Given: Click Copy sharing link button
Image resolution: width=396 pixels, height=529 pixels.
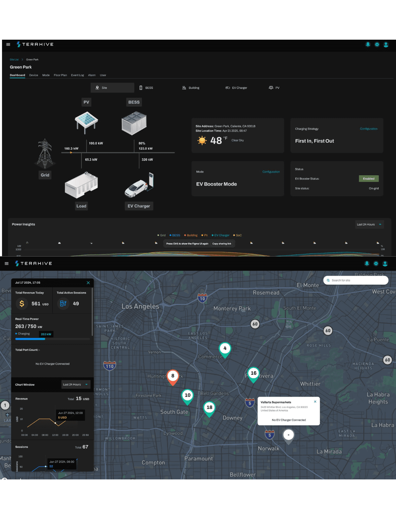Looking at the screenshot, I should (x=222, y=244).
